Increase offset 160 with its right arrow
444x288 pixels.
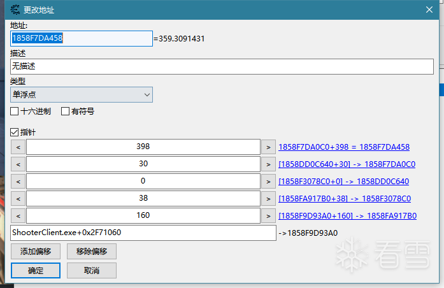(268, 216)
